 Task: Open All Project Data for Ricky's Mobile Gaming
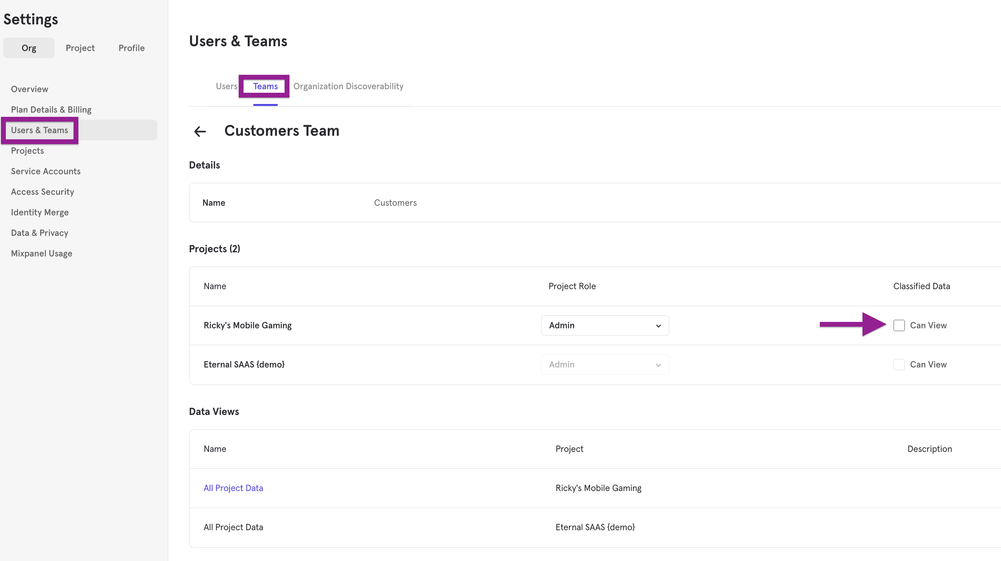tap(233, 488)
